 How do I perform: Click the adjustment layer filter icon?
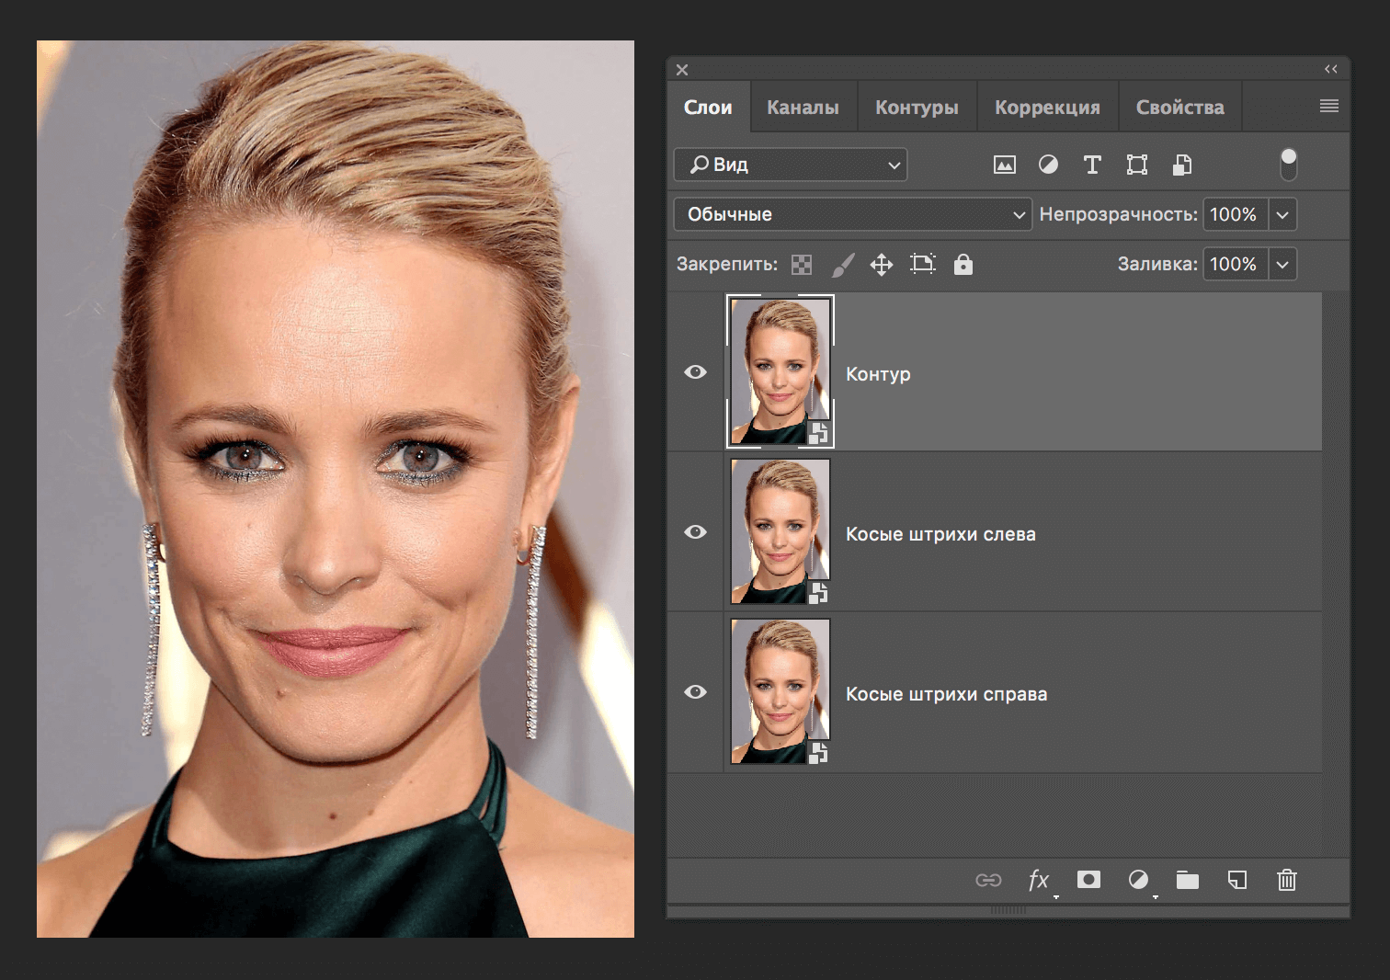pos(1048,165)
